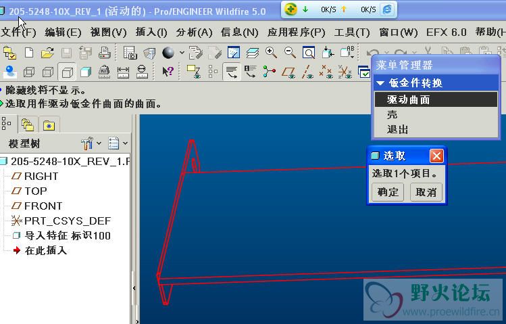Click the layers stack icon
The width and height of the screenshot is (506, 324).
[253, 53]
